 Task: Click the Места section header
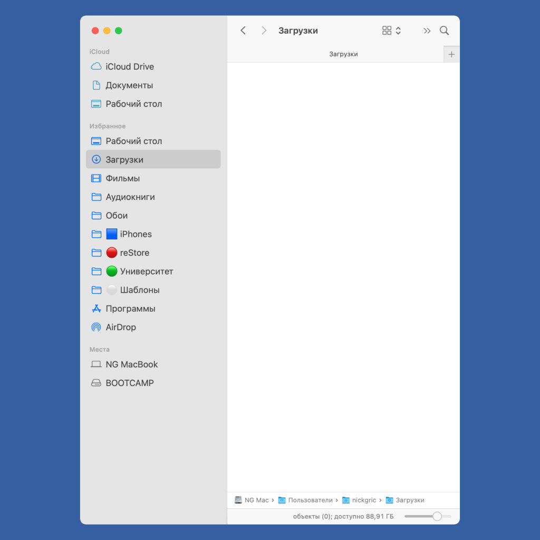point(99,349)
